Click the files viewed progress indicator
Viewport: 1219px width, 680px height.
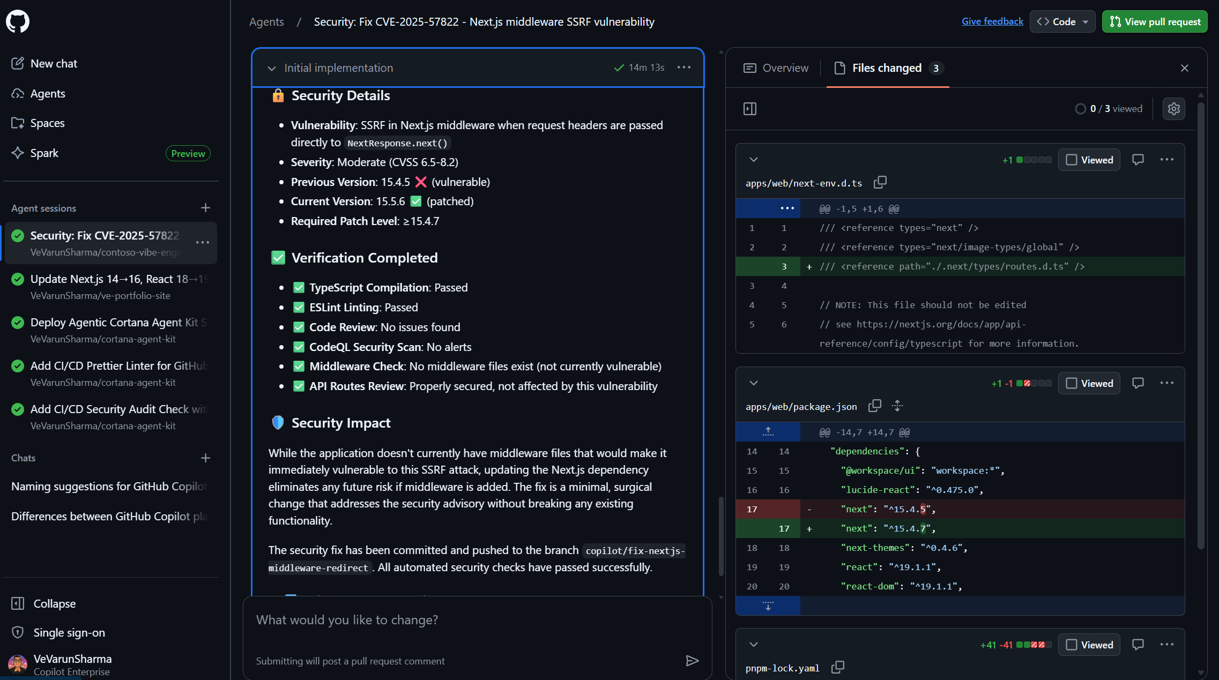point(1109,109)
